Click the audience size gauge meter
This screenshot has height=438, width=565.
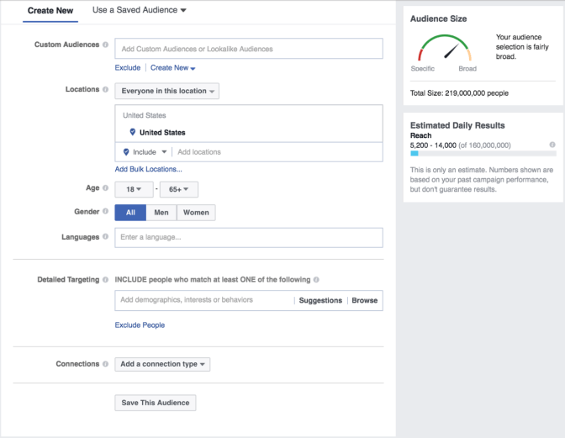click(445, 48)
